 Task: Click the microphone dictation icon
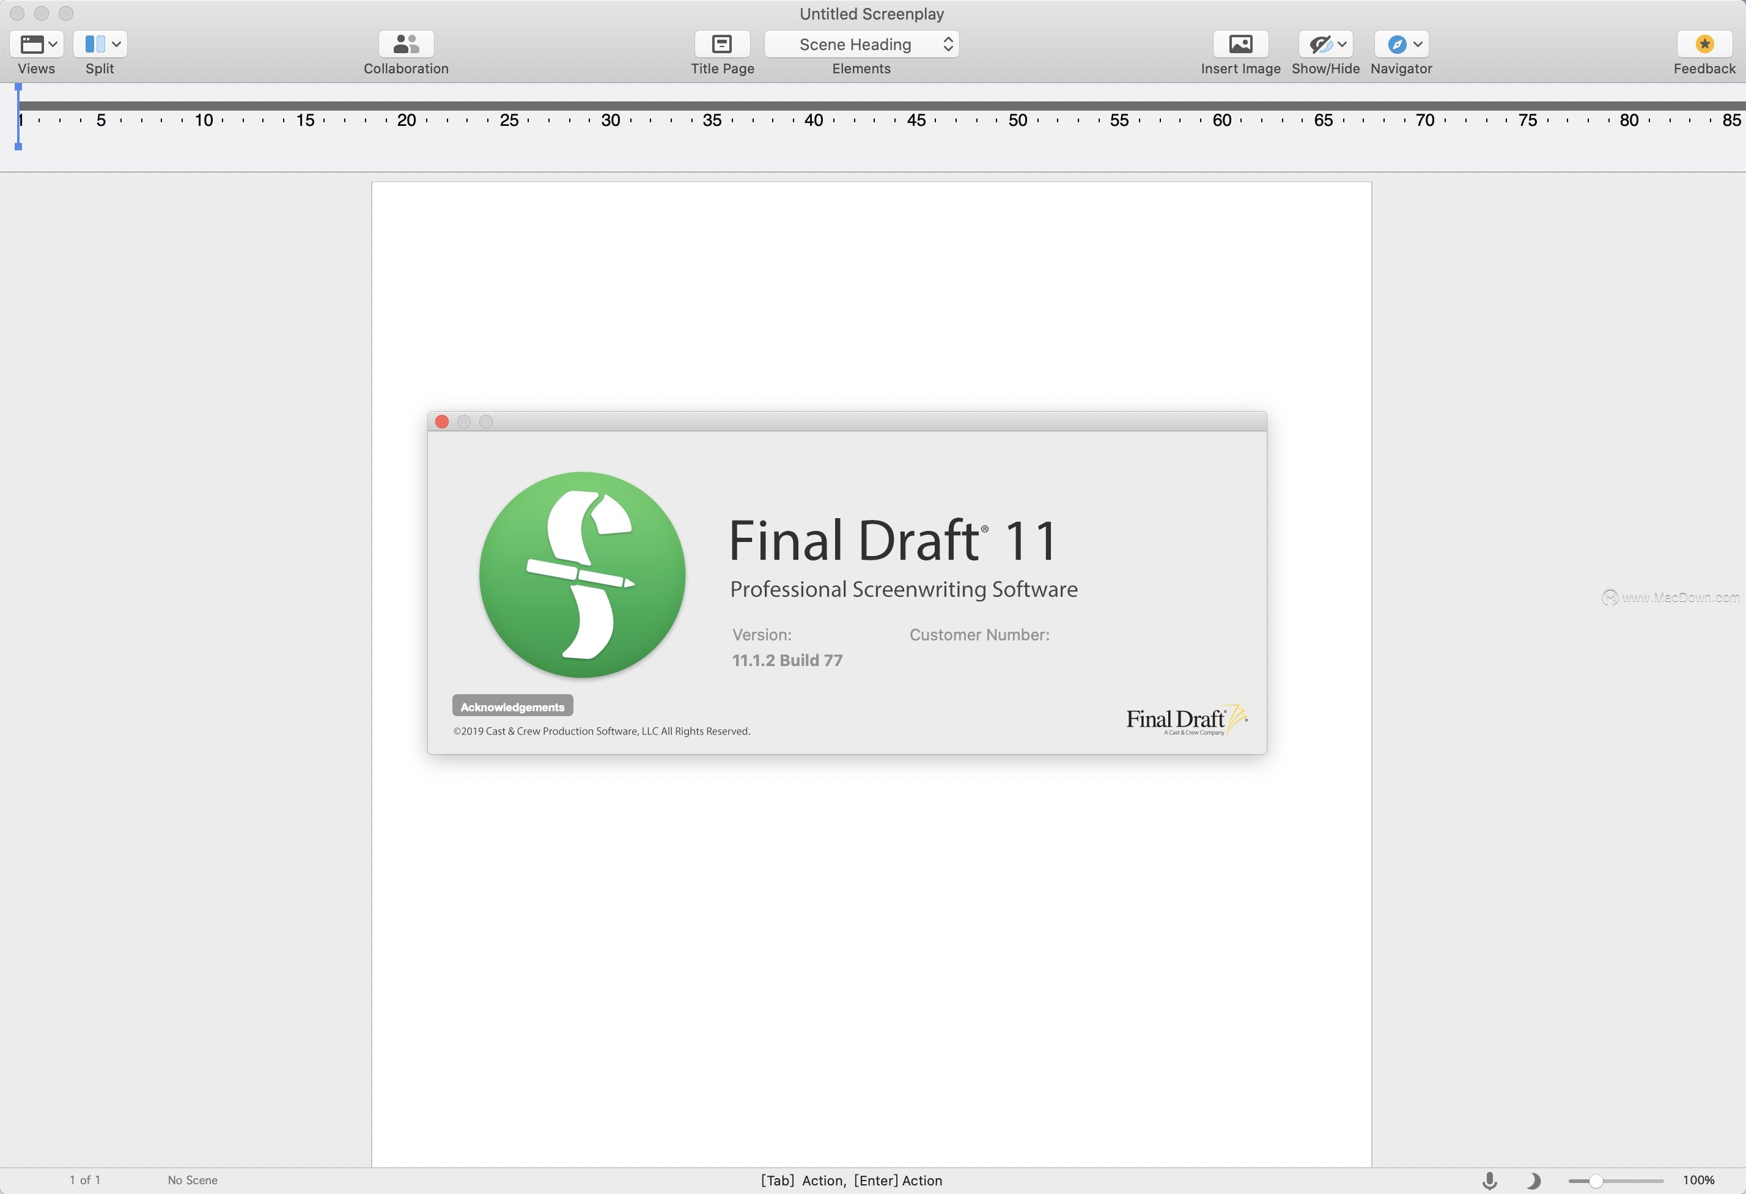tap(1489, 1181)
